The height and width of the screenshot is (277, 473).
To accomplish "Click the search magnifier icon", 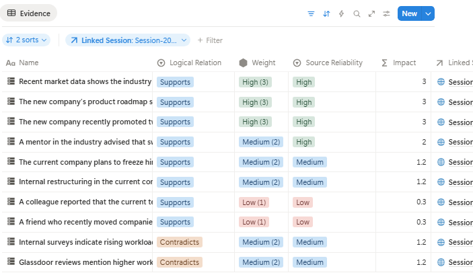I will (357, 13).
